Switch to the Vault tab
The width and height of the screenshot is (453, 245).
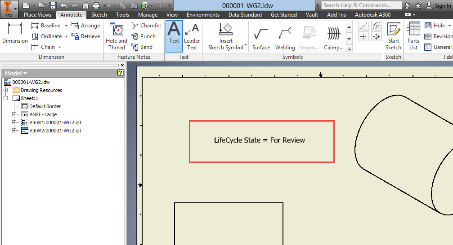tap(312, 15)
